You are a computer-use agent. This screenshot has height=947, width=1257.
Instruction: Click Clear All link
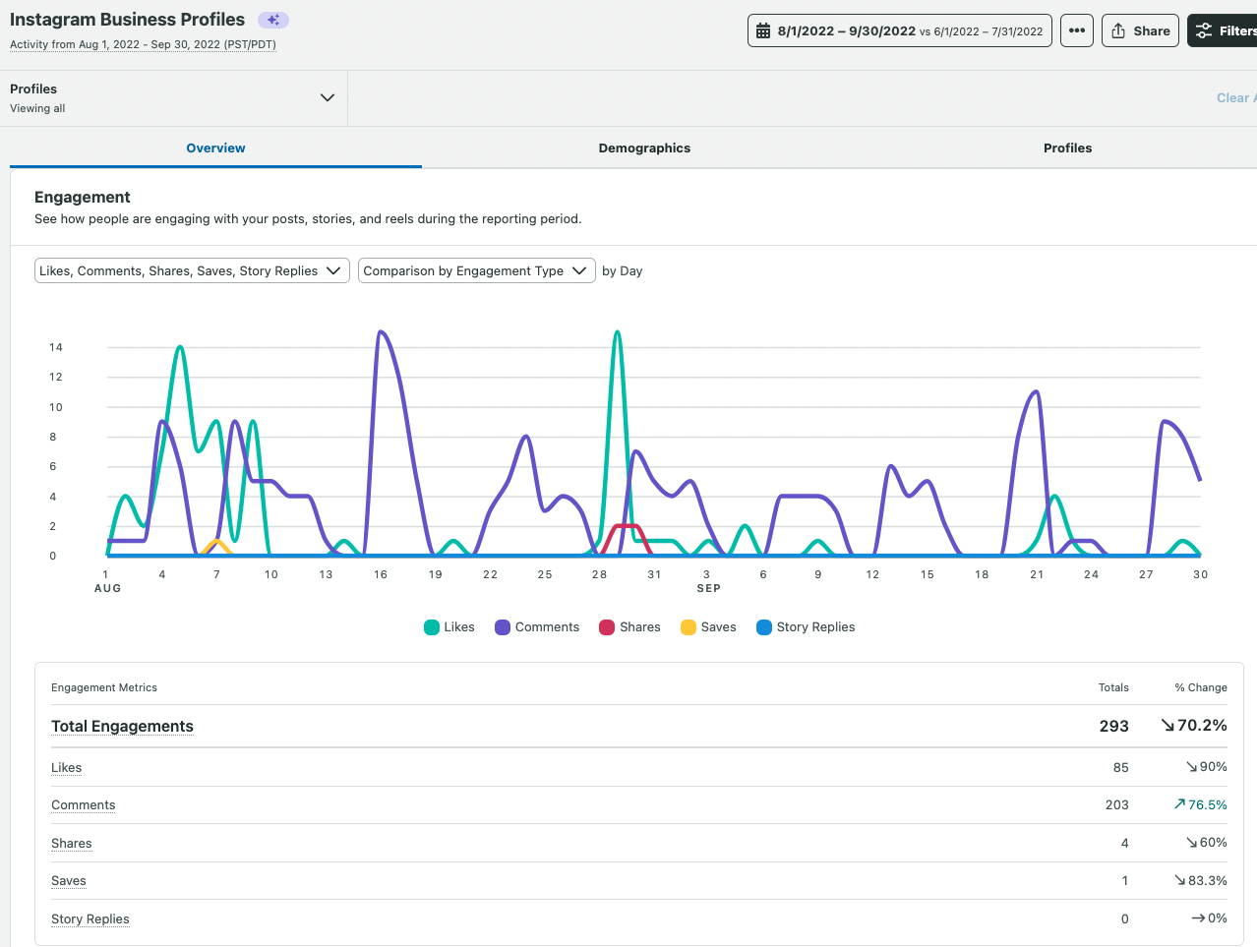1236,97
